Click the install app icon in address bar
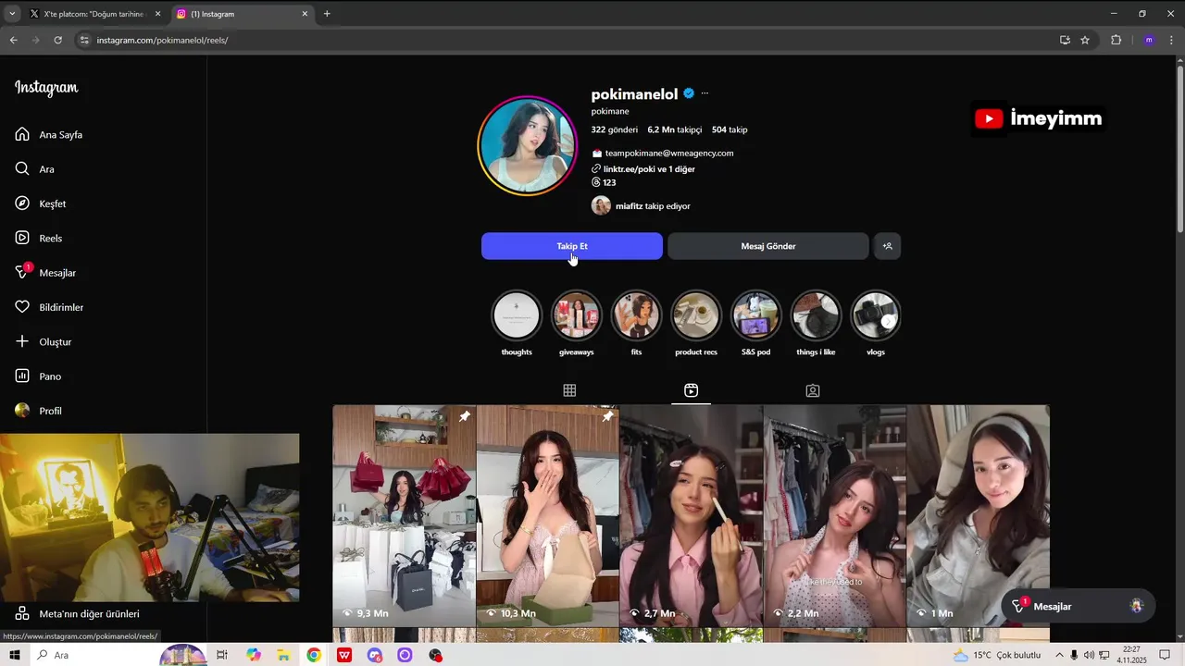1185x666 pixels. point(1065,40)
